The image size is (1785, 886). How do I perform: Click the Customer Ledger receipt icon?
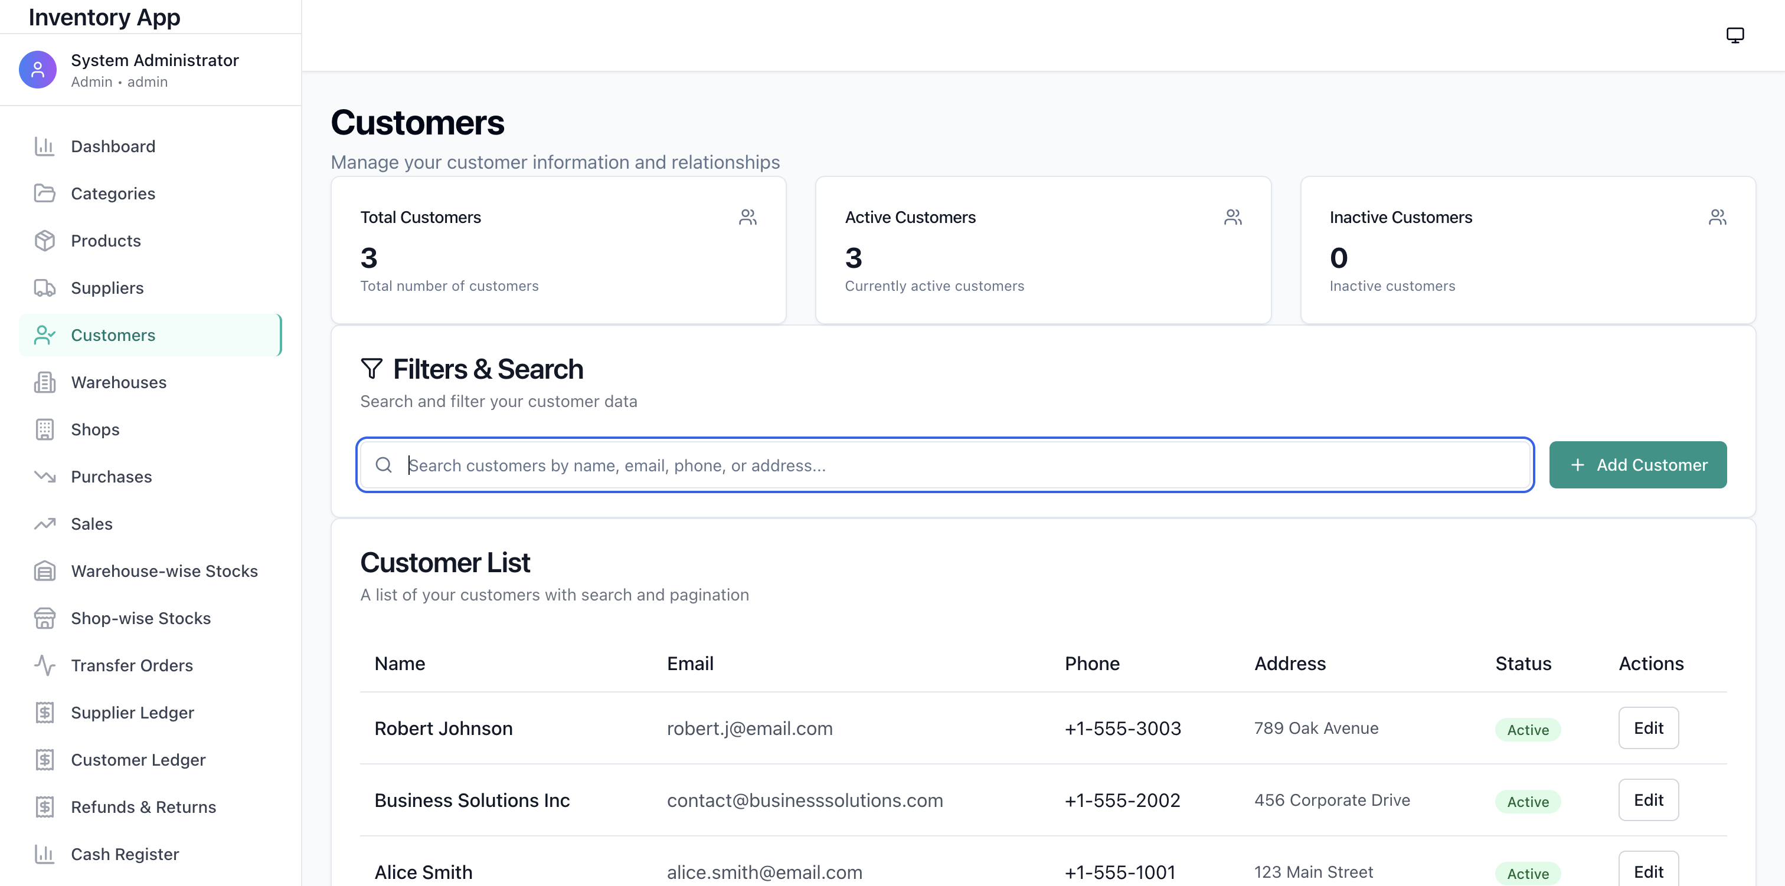click(x=44, y=759)
